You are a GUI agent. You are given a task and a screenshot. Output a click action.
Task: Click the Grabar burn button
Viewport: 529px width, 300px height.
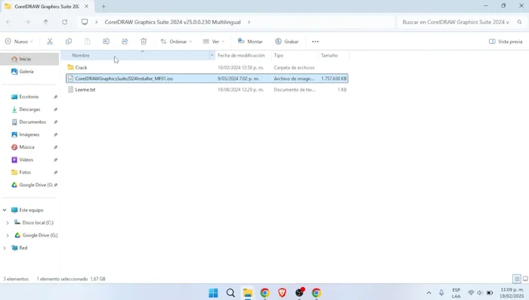click(x=286, y=42)
